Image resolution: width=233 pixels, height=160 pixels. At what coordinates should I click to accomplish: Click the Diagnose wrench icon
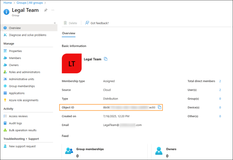click(5, 35)
